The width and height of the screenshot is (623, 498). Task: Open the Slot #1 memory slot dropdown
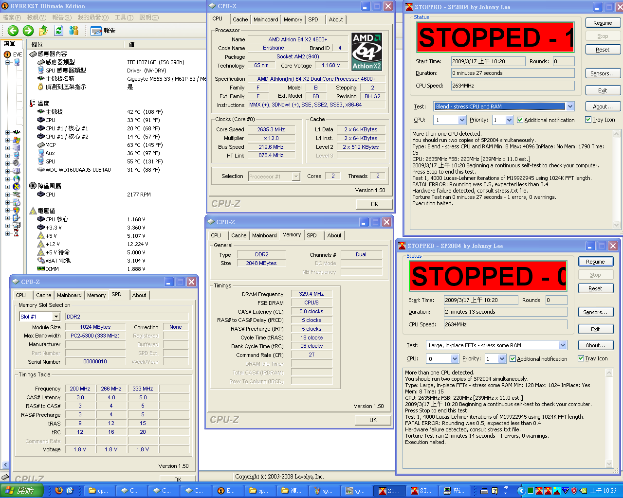(x=56, y=317)
